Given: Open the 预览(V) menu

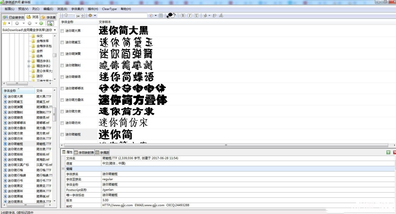Looking at the screenshot, I should 23,9.
